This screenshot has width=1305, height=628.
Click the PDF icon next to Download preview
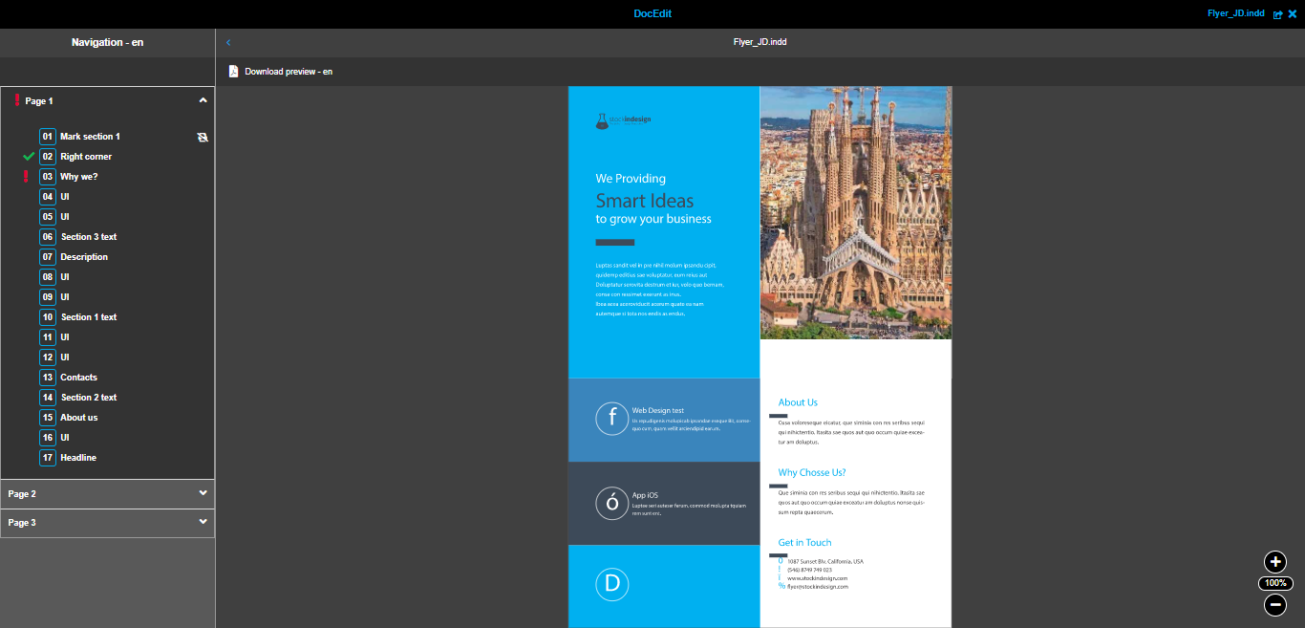pos(234,72)
